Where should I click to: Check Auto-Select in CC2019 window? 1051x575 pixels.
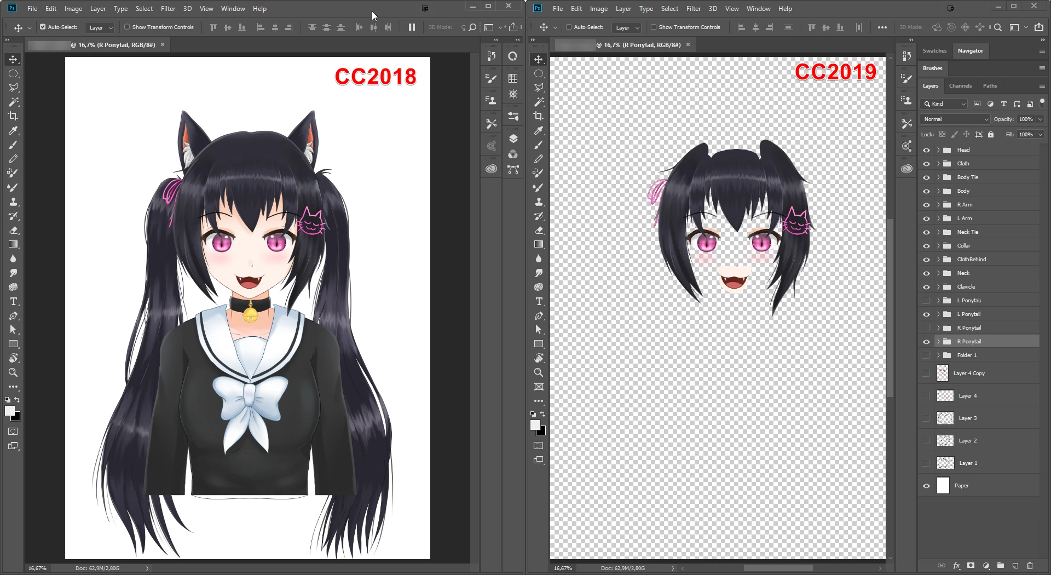[569, 27]
